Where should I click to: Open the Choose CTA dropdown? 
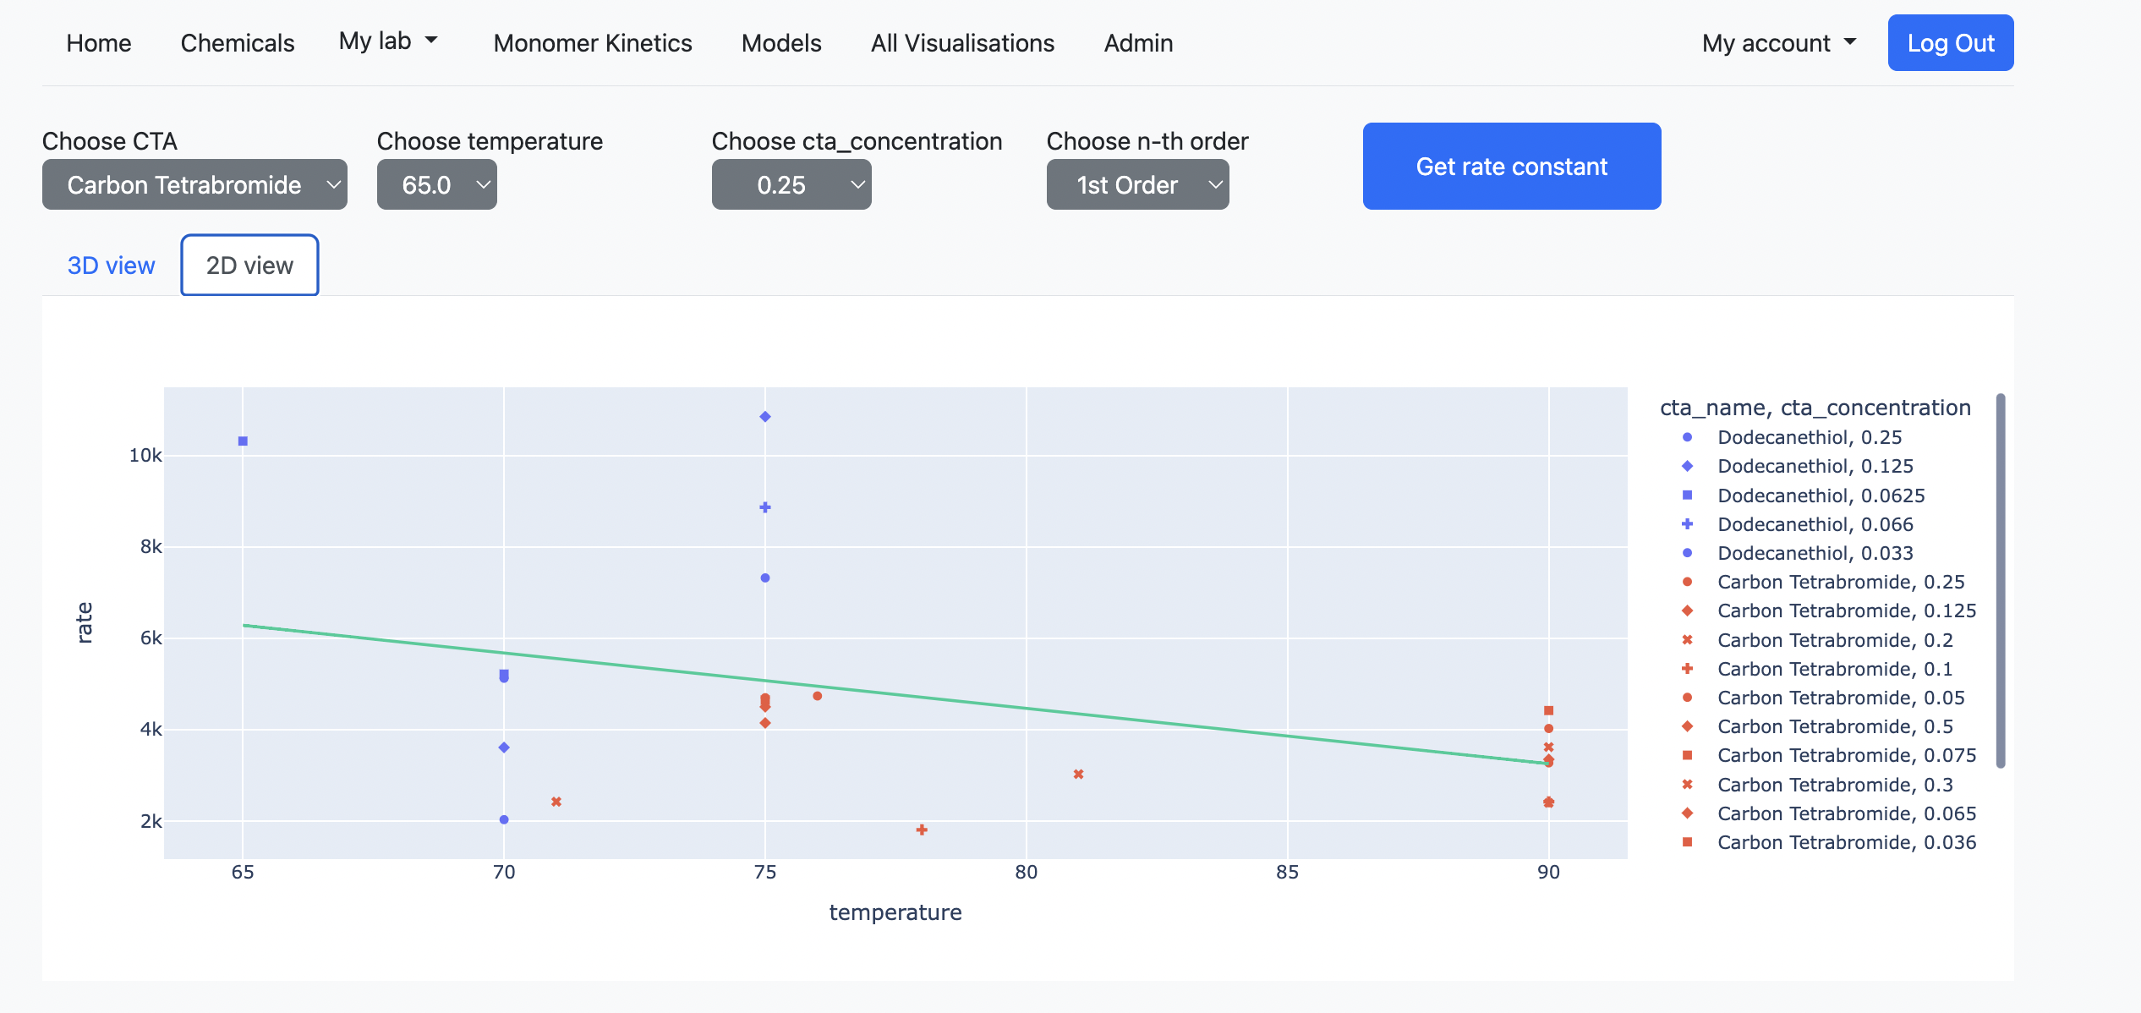click(194, 184)
